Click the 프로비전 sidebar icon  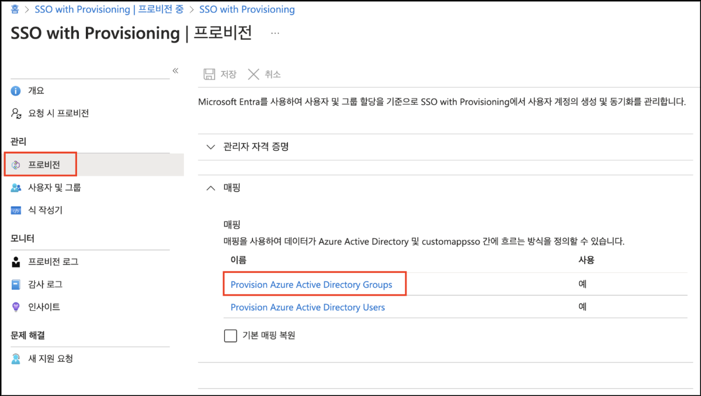pos(16,165)
